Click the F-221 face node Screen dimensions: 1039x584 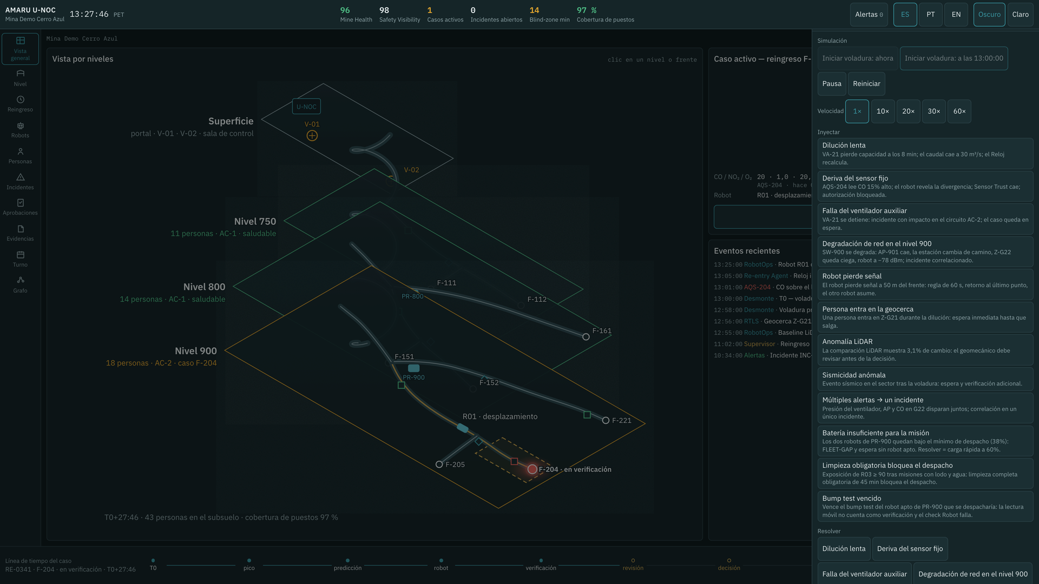[606, 420]
